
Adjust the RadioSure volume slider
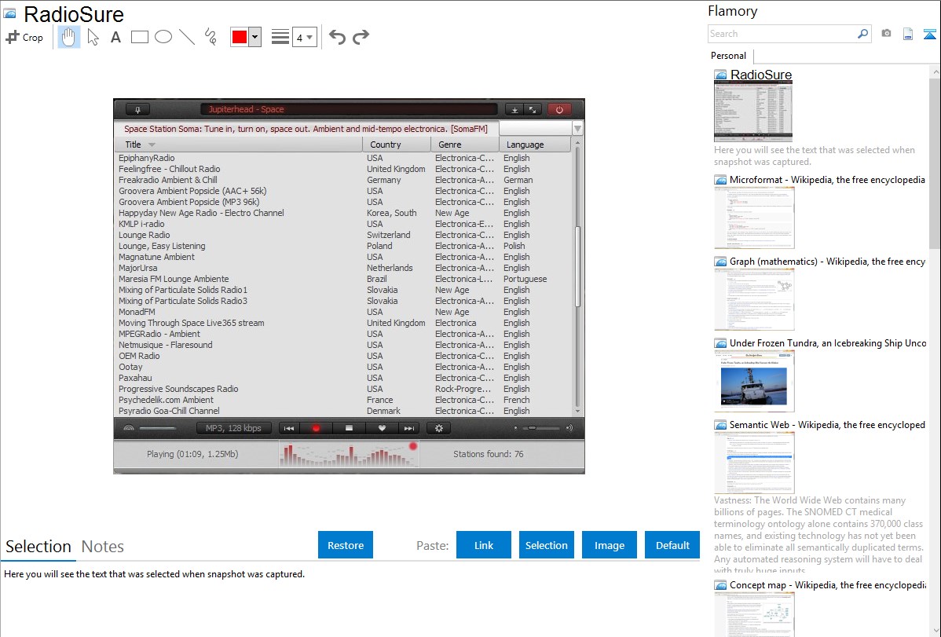(x=540, y=428)
